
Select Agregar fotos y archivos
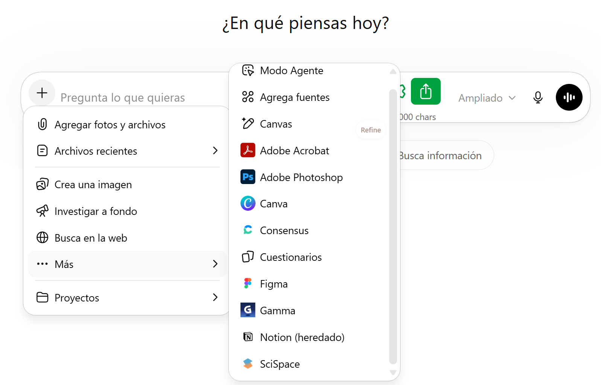coord(127,125)
